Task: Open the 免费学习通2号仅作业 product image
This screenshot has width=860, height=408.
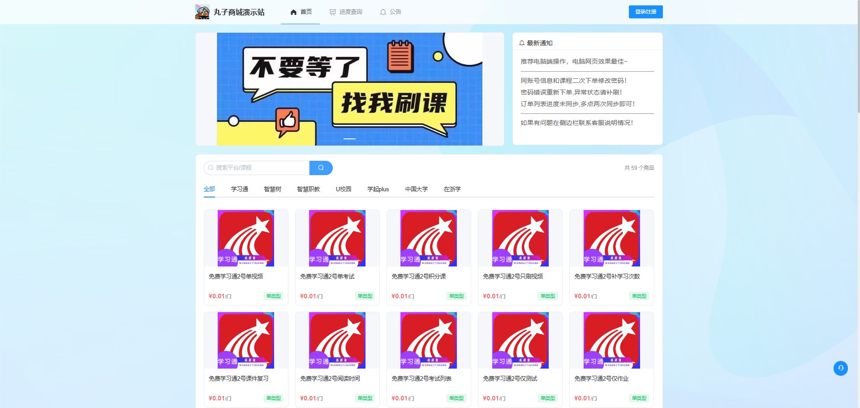Action: pyautogui.click(x=612, y=340)
